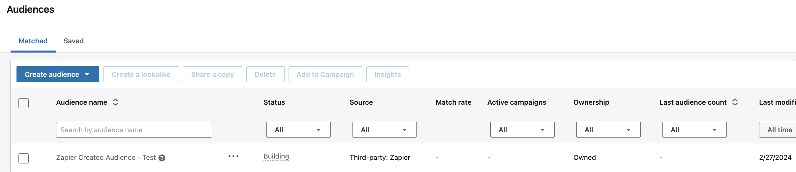Click the Create a lookalike button
The height and width of the screenshot is (172, 796).
141,74
